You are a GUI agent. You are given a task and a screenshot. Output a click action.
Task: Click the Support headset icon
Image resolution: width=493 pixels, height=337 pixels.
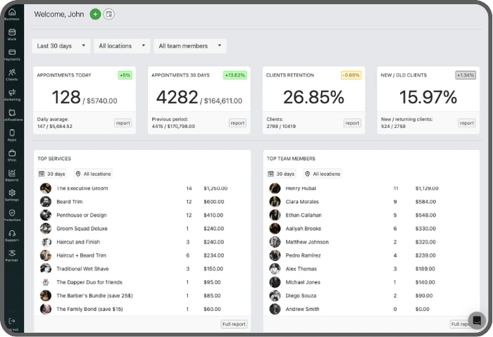(x=12, y=236)
